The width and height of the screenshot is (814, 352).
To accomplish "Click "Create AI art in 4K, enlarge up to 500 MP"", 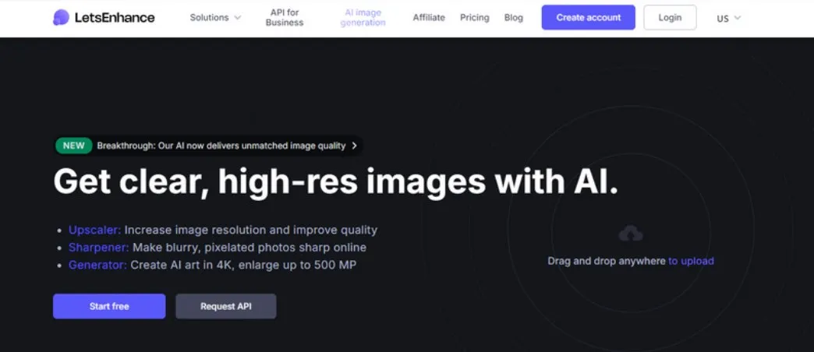I will tap(243, 265).
